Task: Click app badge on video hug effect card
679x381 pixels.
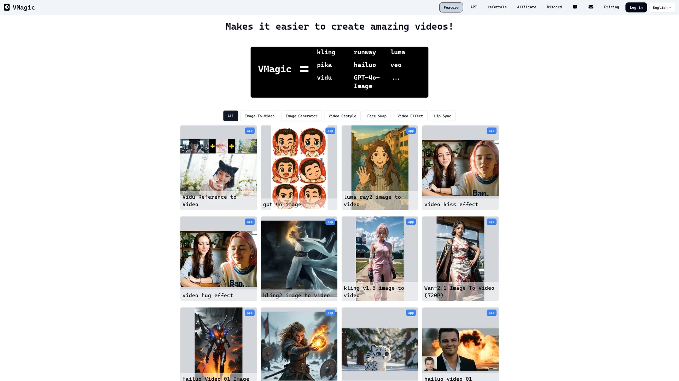Action: click(250, 222)
